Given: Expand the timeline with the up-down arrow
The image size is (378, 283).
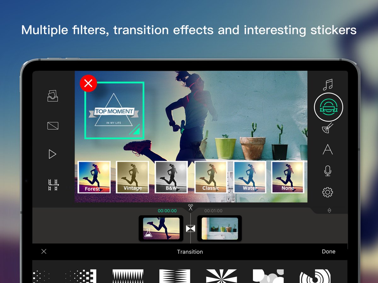Looking at the screenshot, I should pyautogui.click(x=329, y=210).
